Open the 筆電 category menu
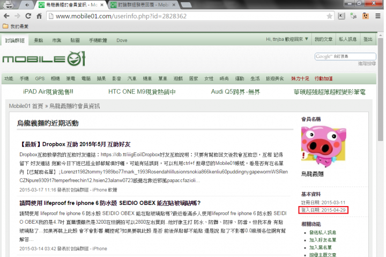Screen dimensions: 386x257 pos(70,79)
